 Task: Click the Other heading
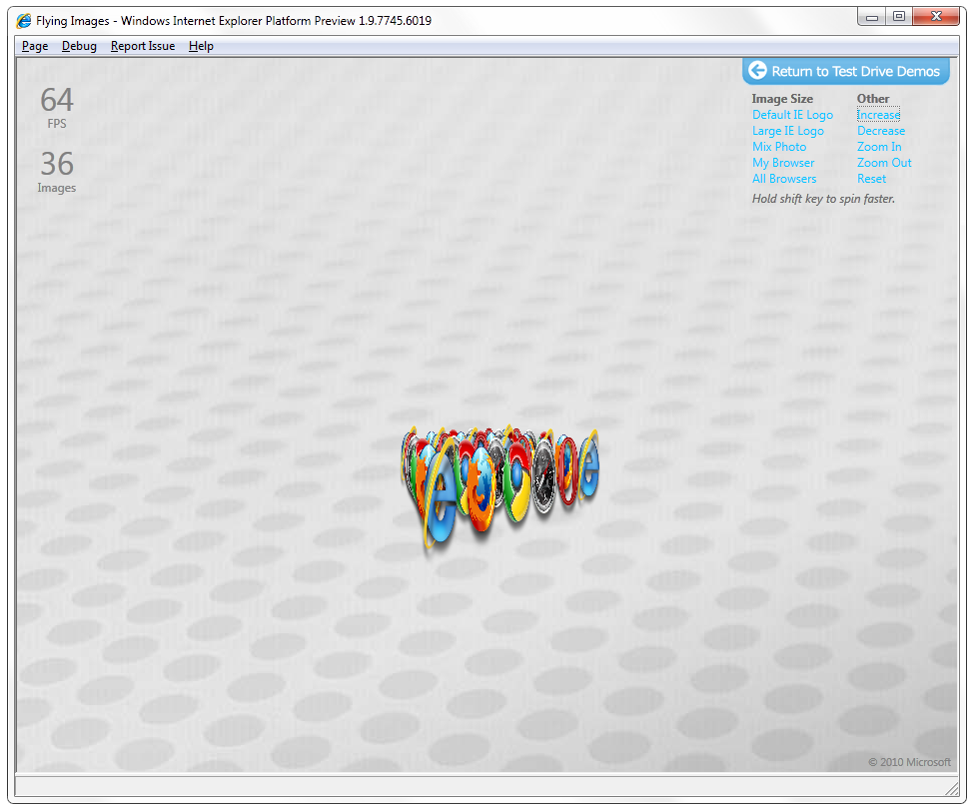point(873,99)
